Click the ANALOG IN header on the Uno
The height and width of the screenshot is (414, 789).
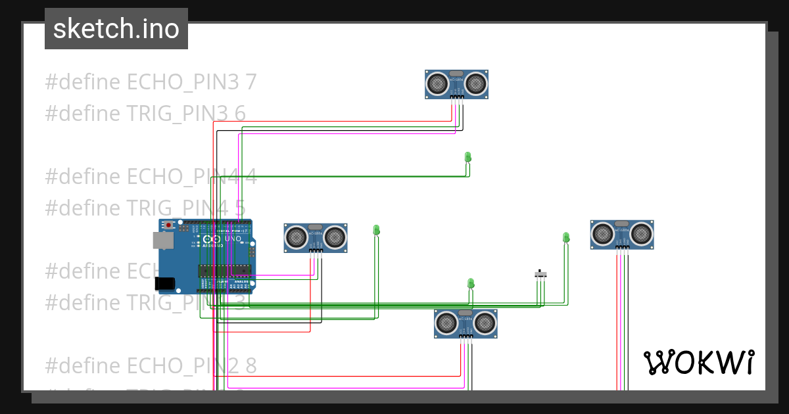point(240,289)
